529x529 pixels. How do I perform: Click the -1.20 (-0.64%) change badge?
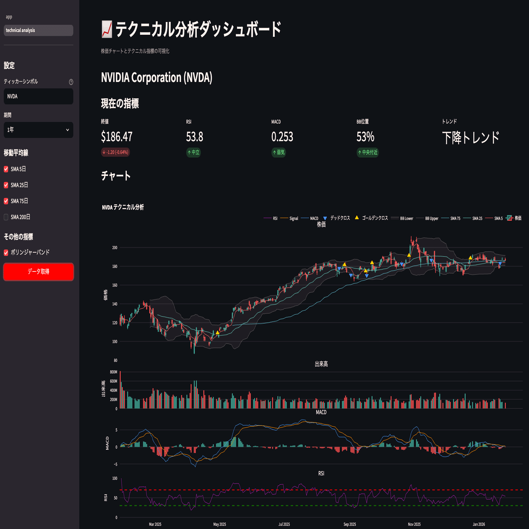115,152
